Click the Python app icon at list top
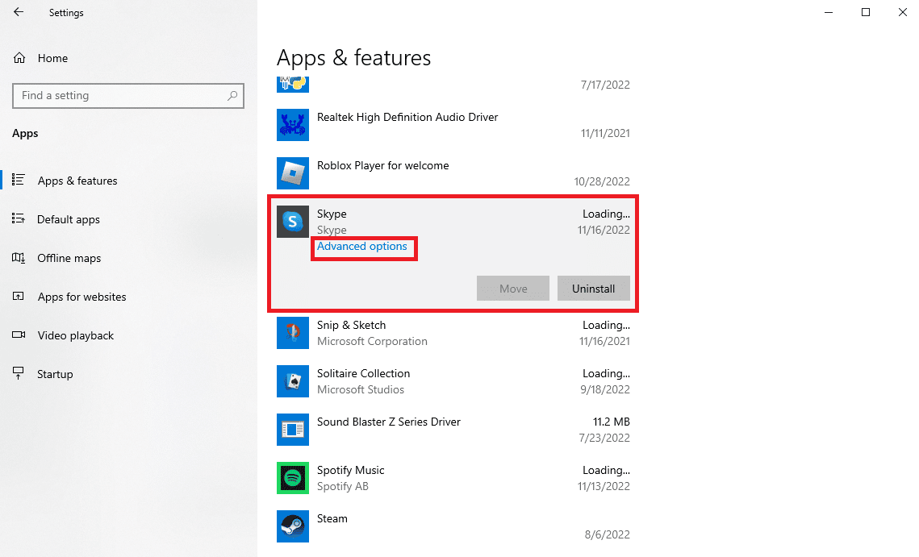 point(292,85)
